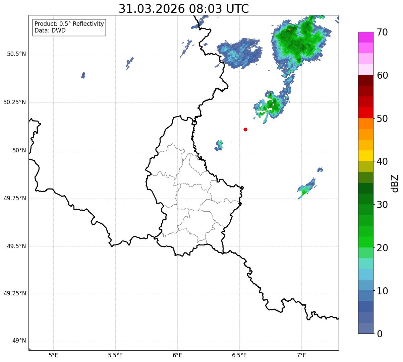
Task: Click the 49.5°N latitude label
Action: [16, 246]
